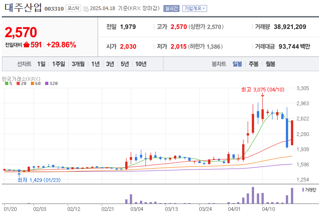Select the 3개월 line chart tab
Viewport: 319px width, 215px height.
click(78, 64)
